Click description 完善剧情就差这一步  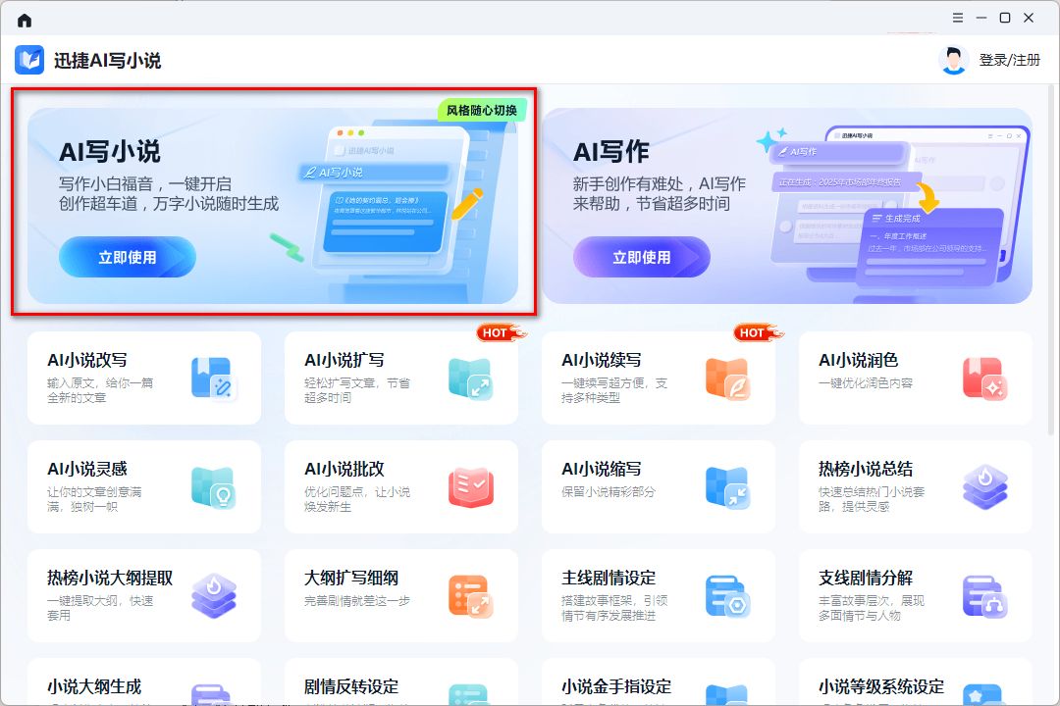coord(357,601)
